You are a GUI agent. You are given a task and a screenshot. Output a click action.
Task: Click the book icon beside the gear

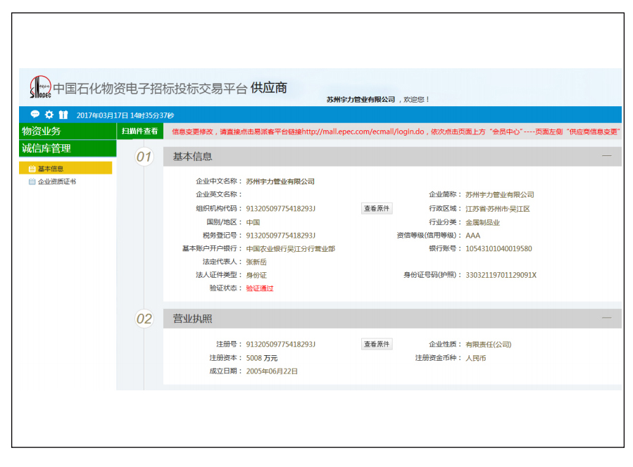click(x=63, y=115)
